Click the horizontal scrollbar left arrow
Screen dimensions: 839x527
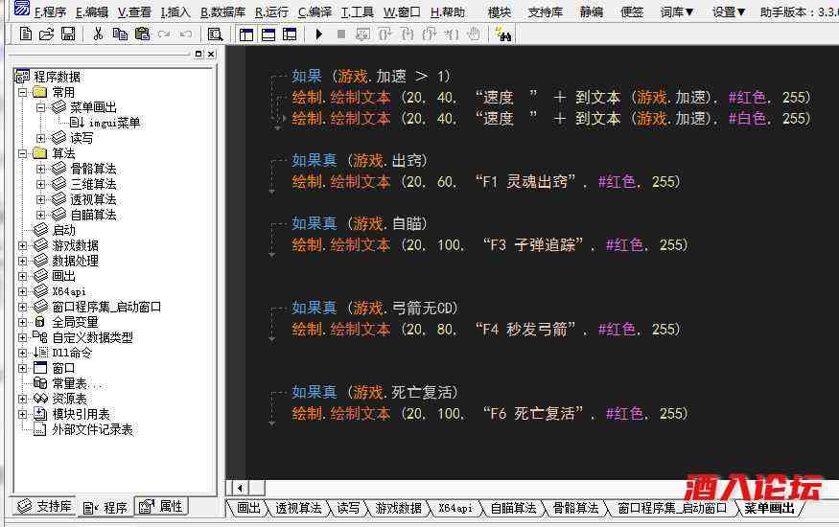tap(237, 488)
